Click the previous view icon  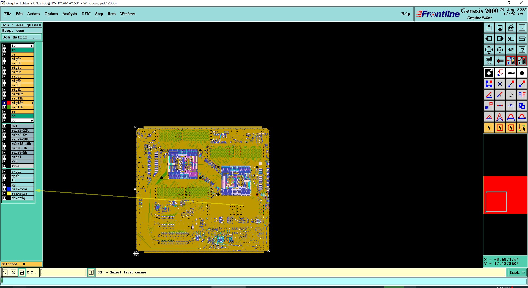(511, 39)
